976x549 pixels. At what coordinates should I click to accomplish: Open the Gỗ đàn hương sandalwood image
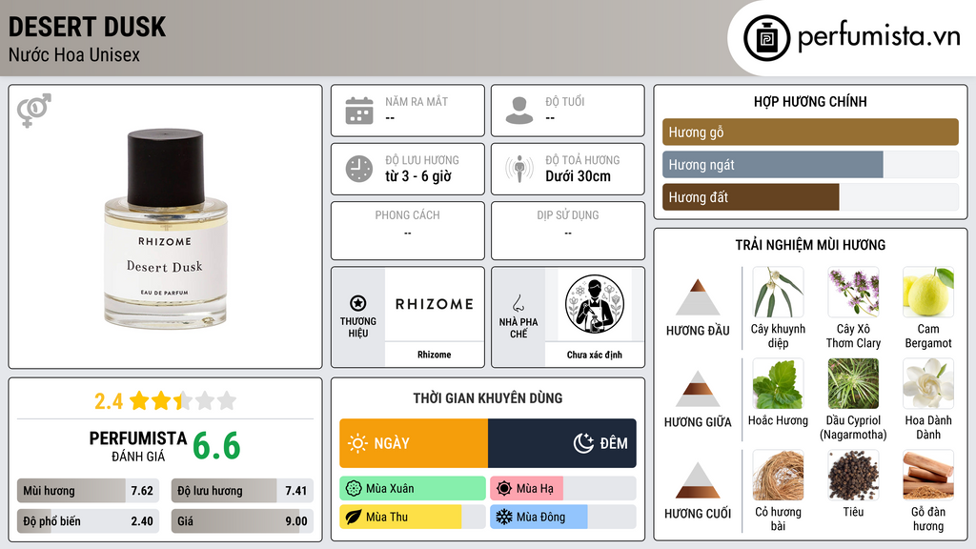click(928, 476)
